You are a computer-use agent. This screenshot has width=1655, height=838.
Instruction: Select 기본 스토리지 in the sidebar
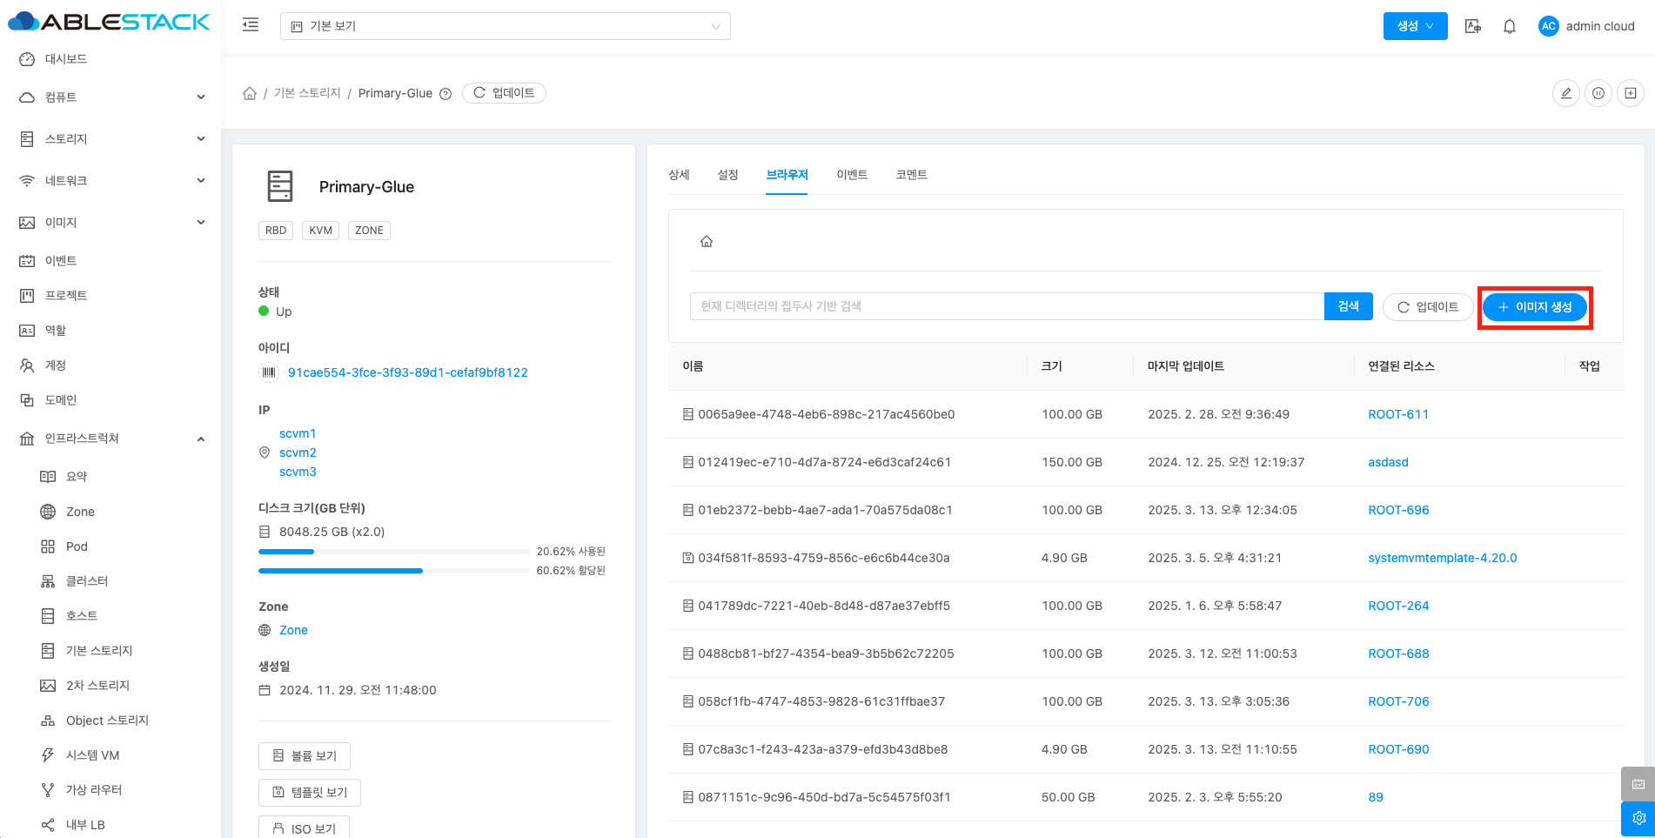(x=99, y=651)
